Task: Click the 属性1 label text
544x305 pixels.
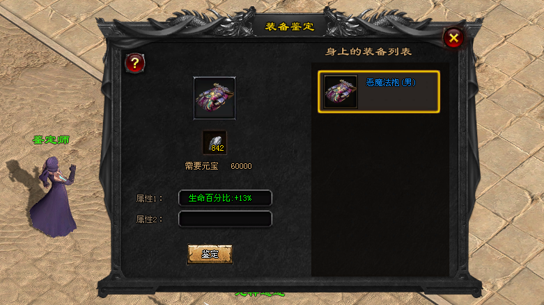Action: click(x=149, y=199)
